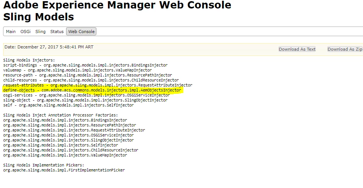
Task: Click ValueMapInjector under Annotation Processor Factories
Action: (x=65, y=155)
